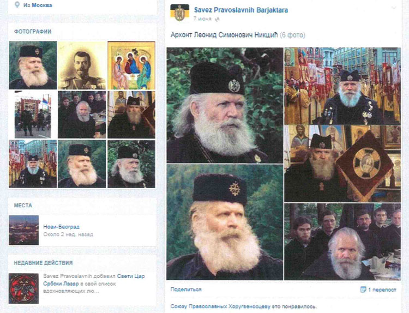The height and width of the screenshot is (313, 409).
Task: Open the procession with banners photo in post
Action: (x=342, y=86)
